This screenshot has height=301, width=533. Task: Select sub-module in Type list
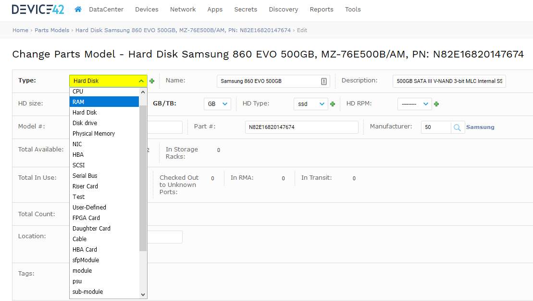click(x=104, y=291)
